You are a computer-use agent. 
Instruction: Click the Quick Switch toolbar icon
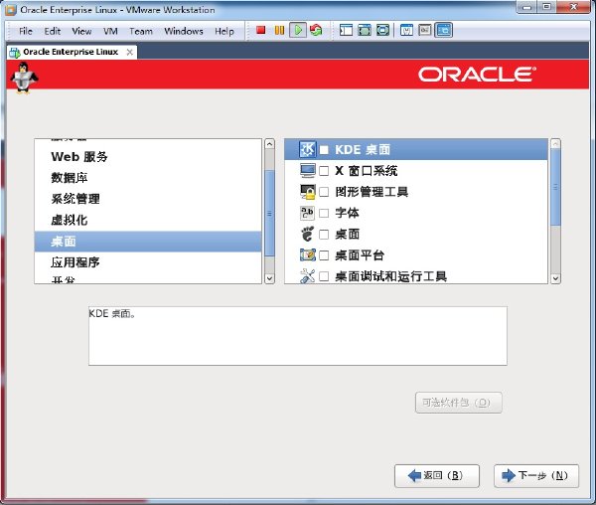pyautogui.click(x=365, y=30)
